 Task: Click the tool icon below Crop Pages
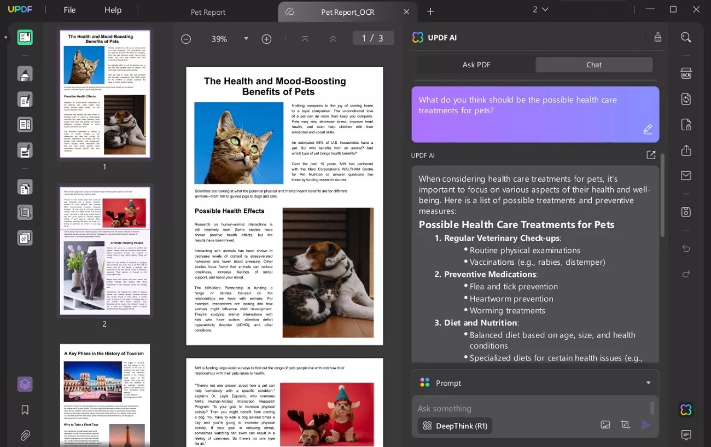click(25, 238)
